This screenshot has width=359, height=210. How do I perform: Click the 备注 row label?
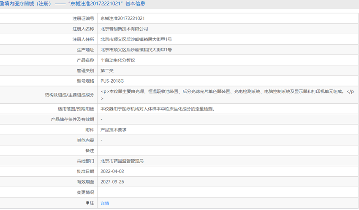tap(90, 151)
